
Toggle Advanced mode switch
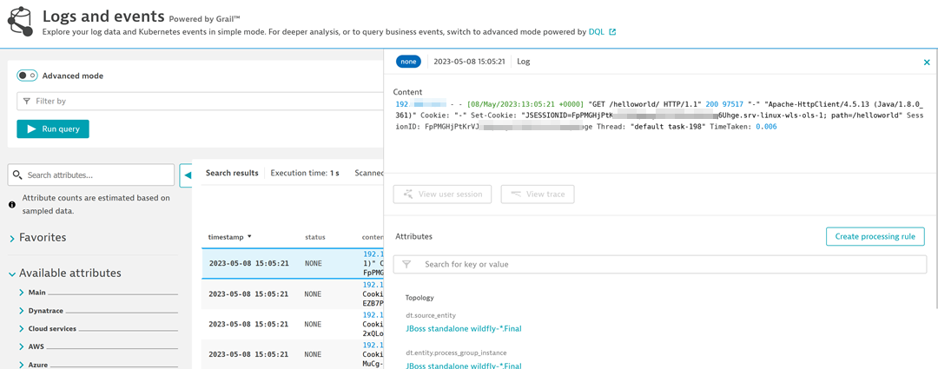pyautogui.click(x=27, y=76)
